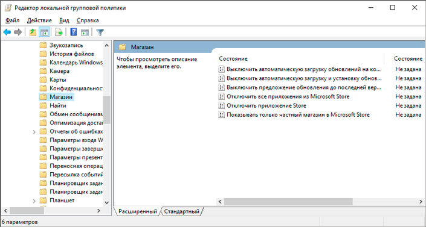The height and width of the screenshot is (227, 426).
Task: Select Отключить приложение Store policy
Action: pos(266,105)
